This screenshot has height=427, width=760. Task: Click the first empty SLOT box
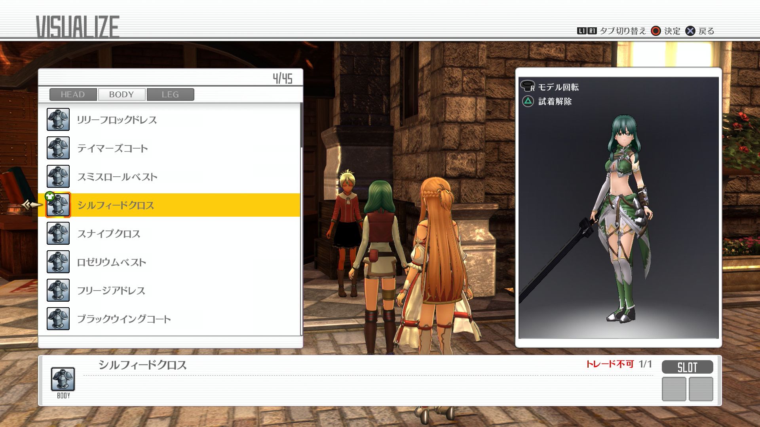coord(674,389)
